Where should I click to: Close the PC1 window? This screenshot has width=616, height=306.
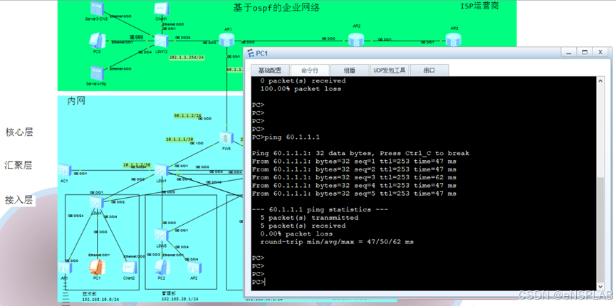pyautogui.click(x=600, y=52)
